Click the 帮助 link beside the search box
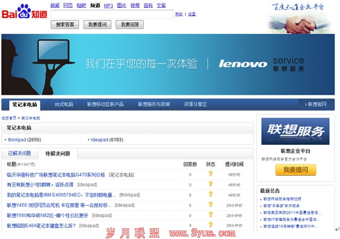Screen dimensions: 340x239 (x=179, y=14)
